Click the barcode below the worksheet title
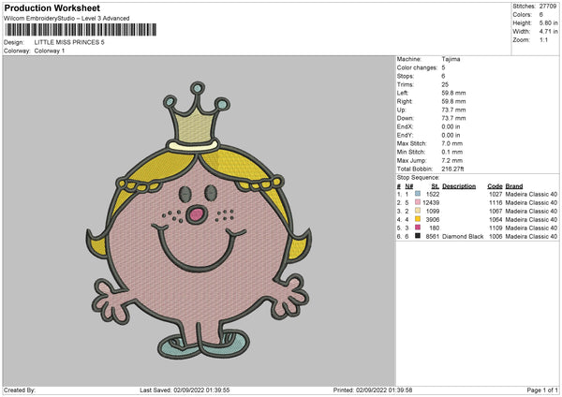562x397 pixels. [x=81, y=30]
